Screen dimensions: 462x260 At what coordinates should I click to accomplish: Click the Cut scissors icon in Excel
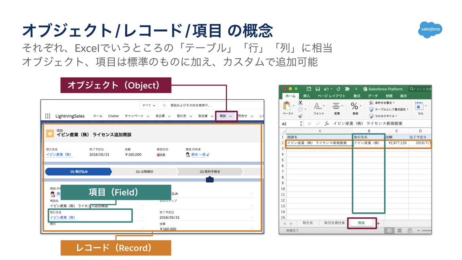pos(300,103)
